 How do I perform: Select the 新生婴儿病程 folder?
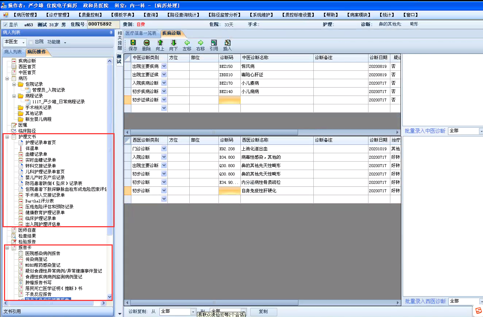38,119
